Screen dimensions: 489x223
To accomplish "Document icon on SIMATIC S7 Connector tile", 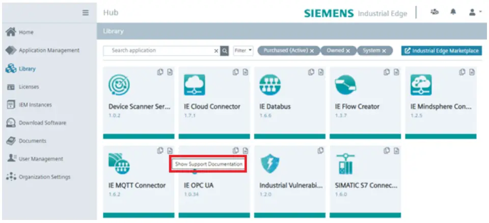I will pyautogui.click(x=396, y=151).
